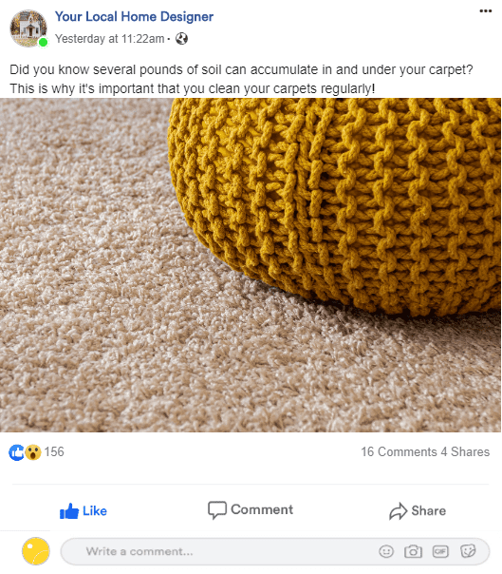Open Your Local Home Designer profile picture
This screenshot has width=502, height=574.
click(28, 29)
